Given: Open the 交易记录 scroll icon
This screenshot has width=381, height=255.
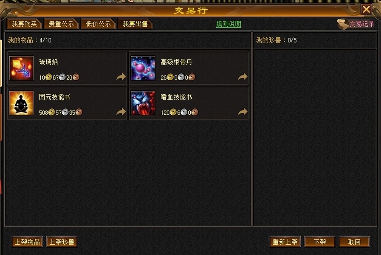Looking at the screenshot, I should tap(343, 24).
